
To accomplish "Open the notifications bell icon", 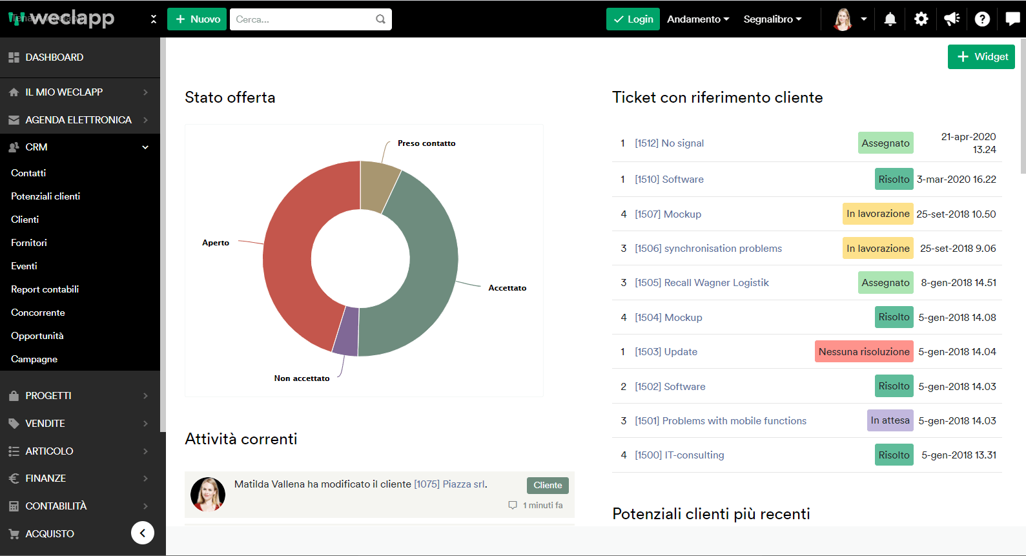I will 890,19.
